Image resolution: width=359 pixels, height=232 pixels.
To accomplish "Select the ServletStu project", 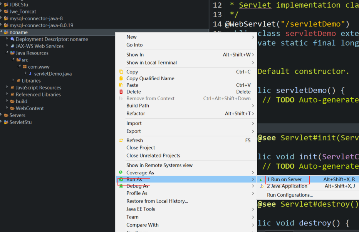I will (20, 122).
